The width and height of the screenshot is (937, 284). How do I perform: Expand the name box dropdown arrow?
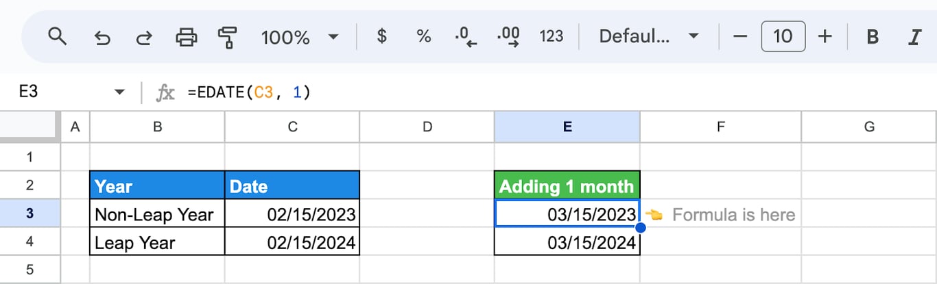click(x=119, y=92)
